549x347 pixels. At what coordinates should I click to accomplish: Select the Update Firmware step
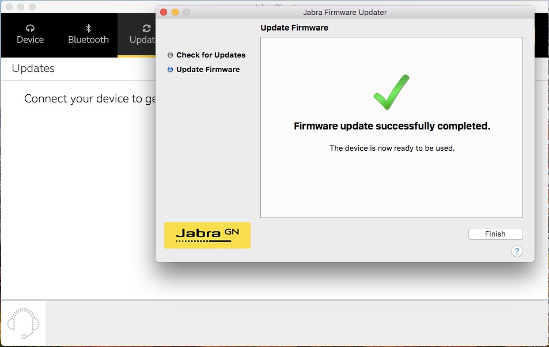(204, 69)
